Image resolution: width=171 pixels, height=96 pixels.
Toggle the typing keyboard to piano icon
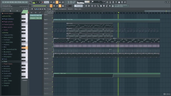(x=57, y=6)
